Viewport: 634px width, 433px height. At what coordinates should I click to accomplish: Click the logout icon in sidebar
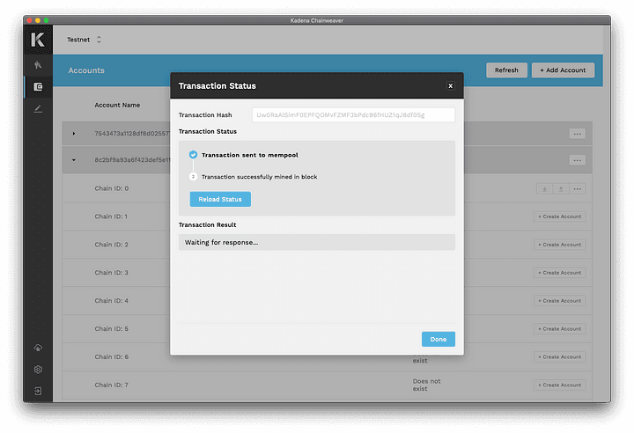point(38,391)
